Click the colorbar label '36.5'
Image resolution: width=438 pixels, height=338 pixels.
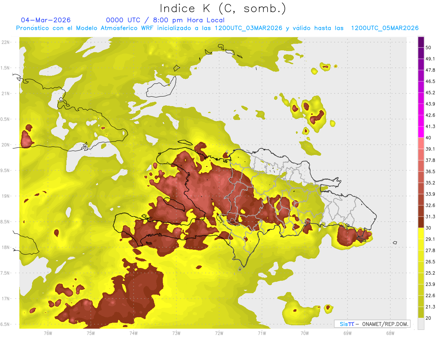coord(430,171)
